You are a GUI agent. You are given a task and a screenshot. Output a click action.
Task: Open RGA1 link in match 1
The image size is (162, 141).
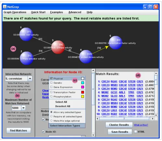point(114,81)
